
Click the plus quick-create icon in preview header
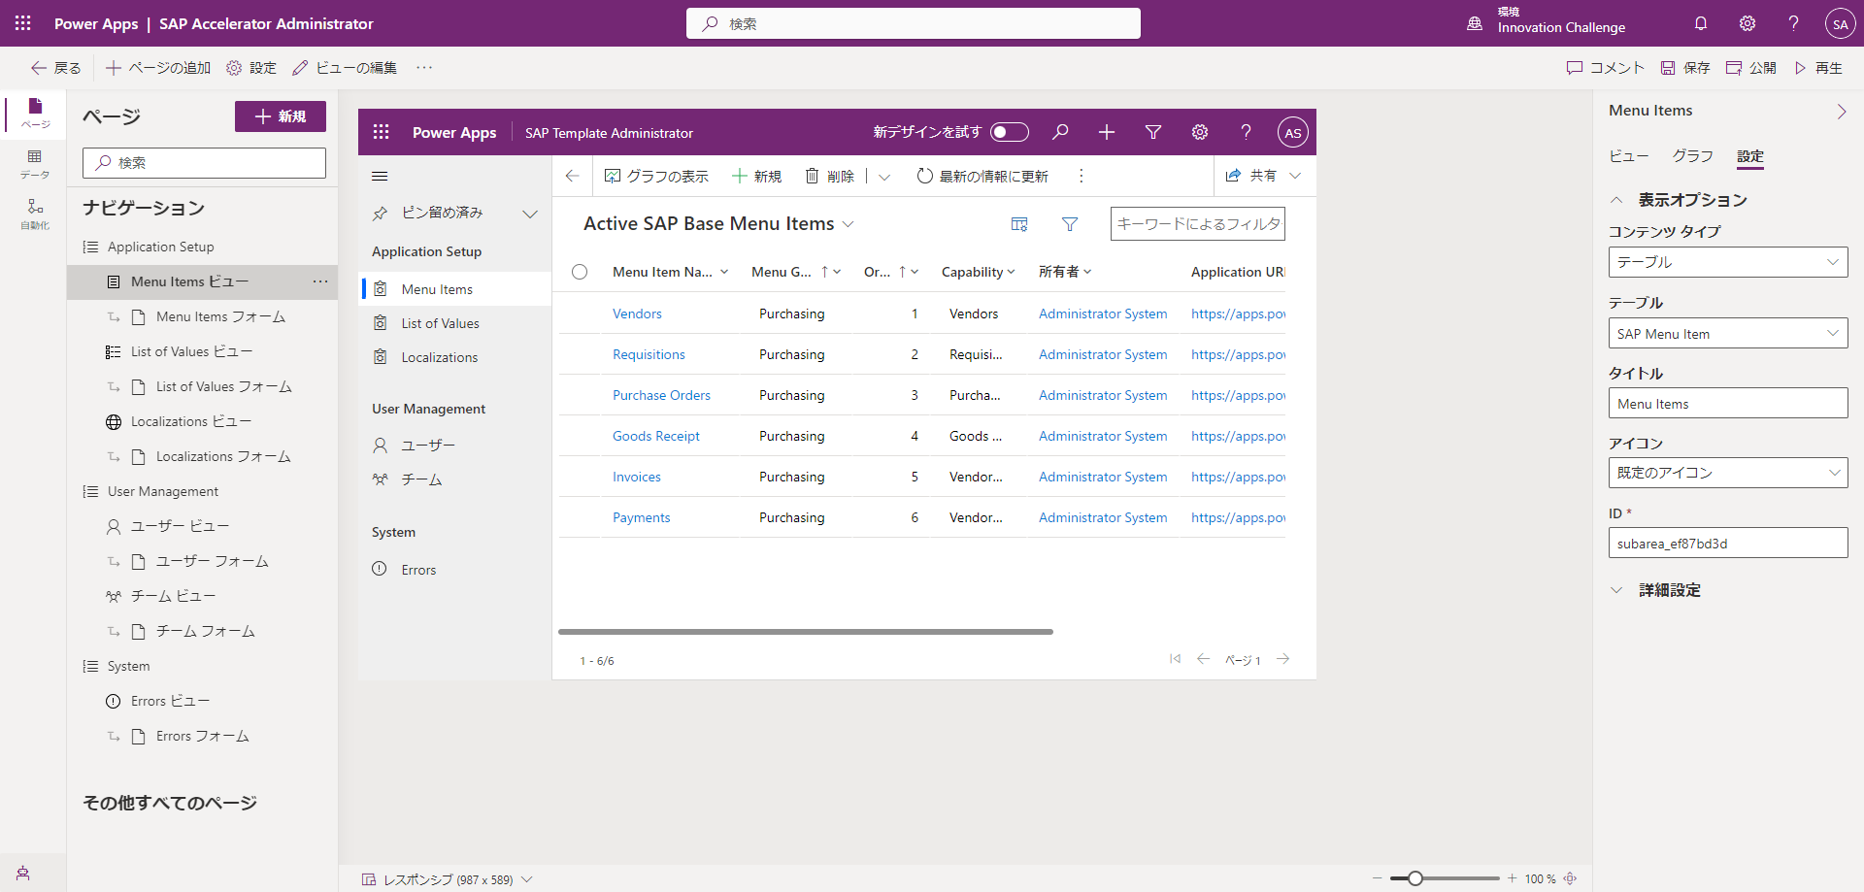(1107, 132)
